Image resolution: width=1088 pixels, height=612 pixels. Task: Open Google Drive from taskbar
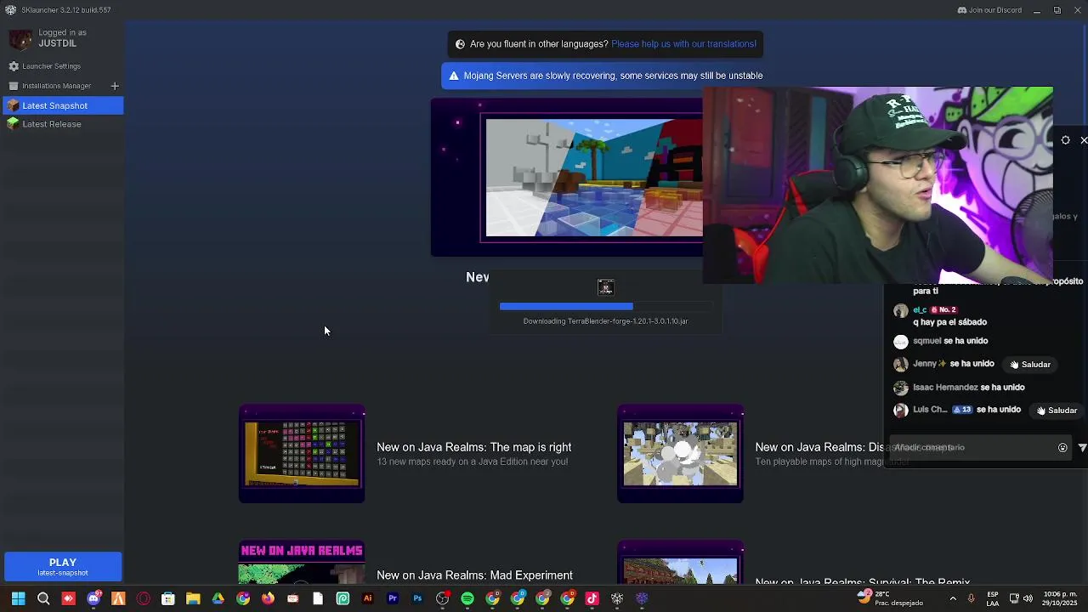pos(218,598)
